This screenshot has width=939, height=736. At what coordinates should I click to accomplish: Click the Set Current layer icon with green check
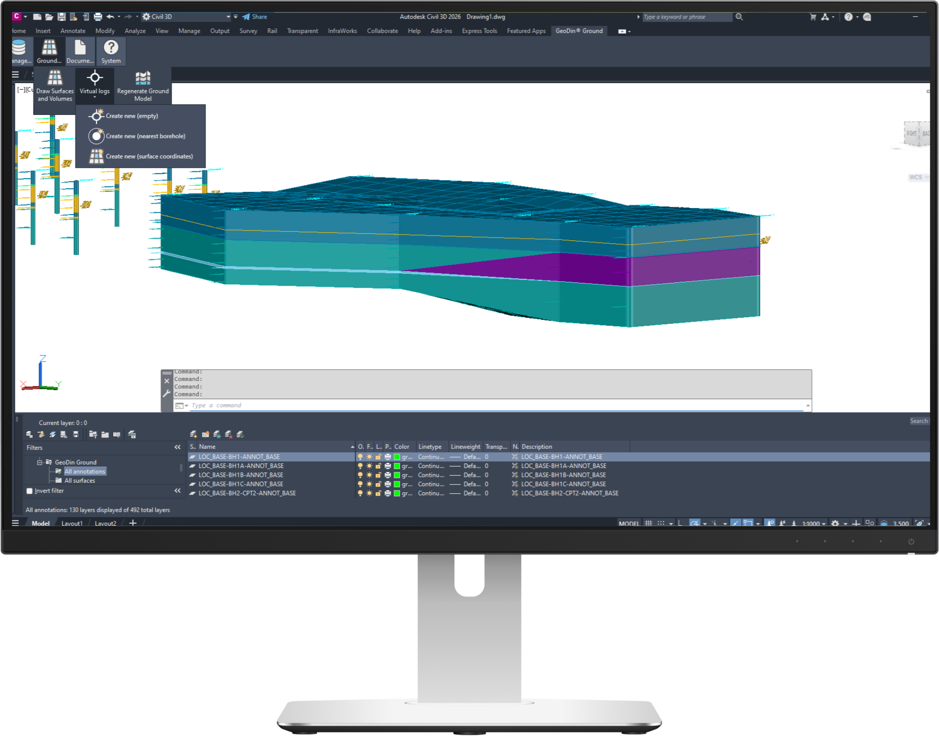pos(240,434)
